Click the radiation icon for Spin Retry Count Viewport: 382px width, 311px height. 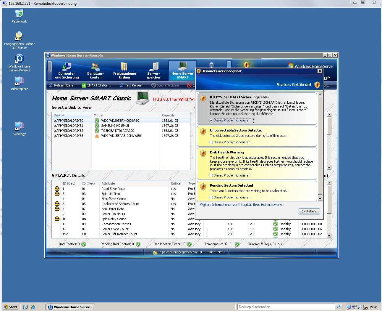[x=57, y=219]
